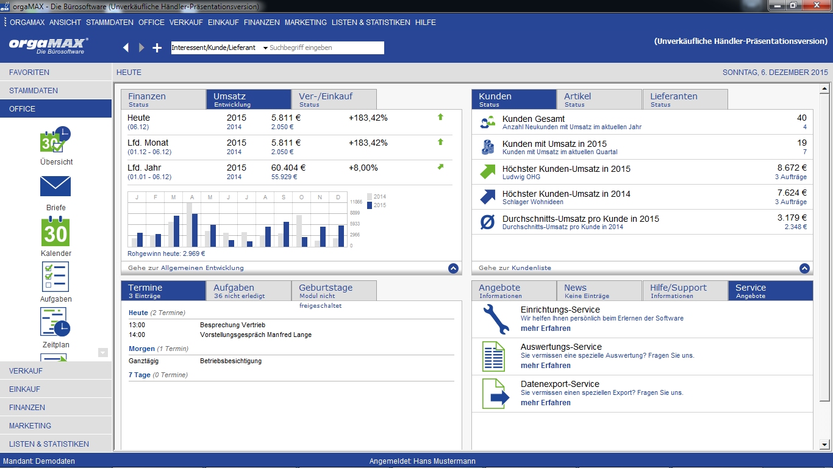
Task: Expand the FAVORITEN sidebar section
Action: point(56,72)
